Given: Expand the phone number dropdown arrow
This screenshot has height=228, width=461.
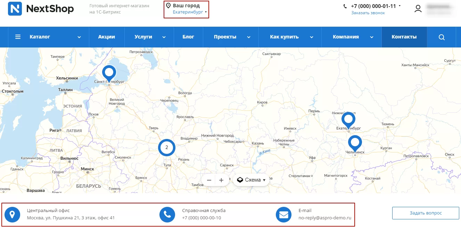Looking at the screenshot, I should [400, 6].
